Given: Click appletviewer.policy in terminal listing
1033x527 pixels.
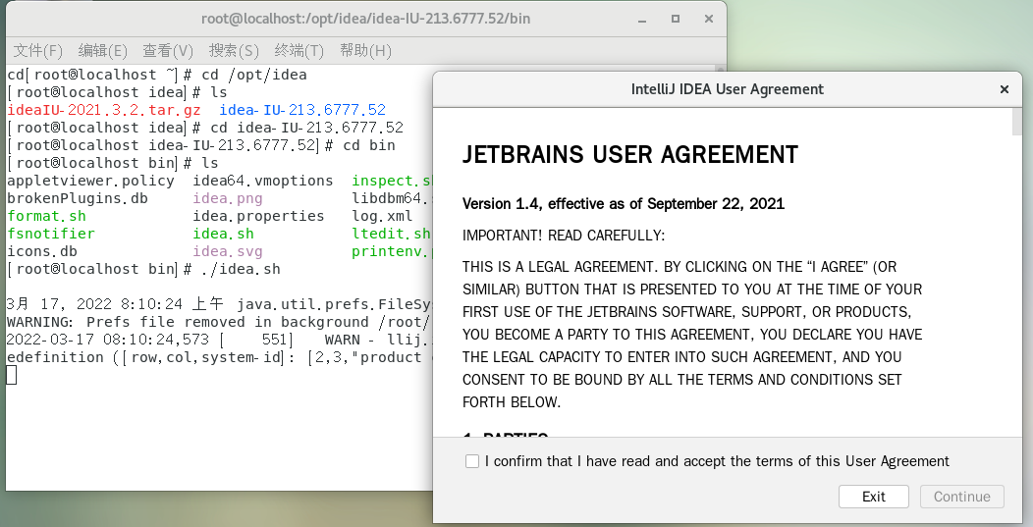Looking at the screenshot, I should (x=90, y=181).
